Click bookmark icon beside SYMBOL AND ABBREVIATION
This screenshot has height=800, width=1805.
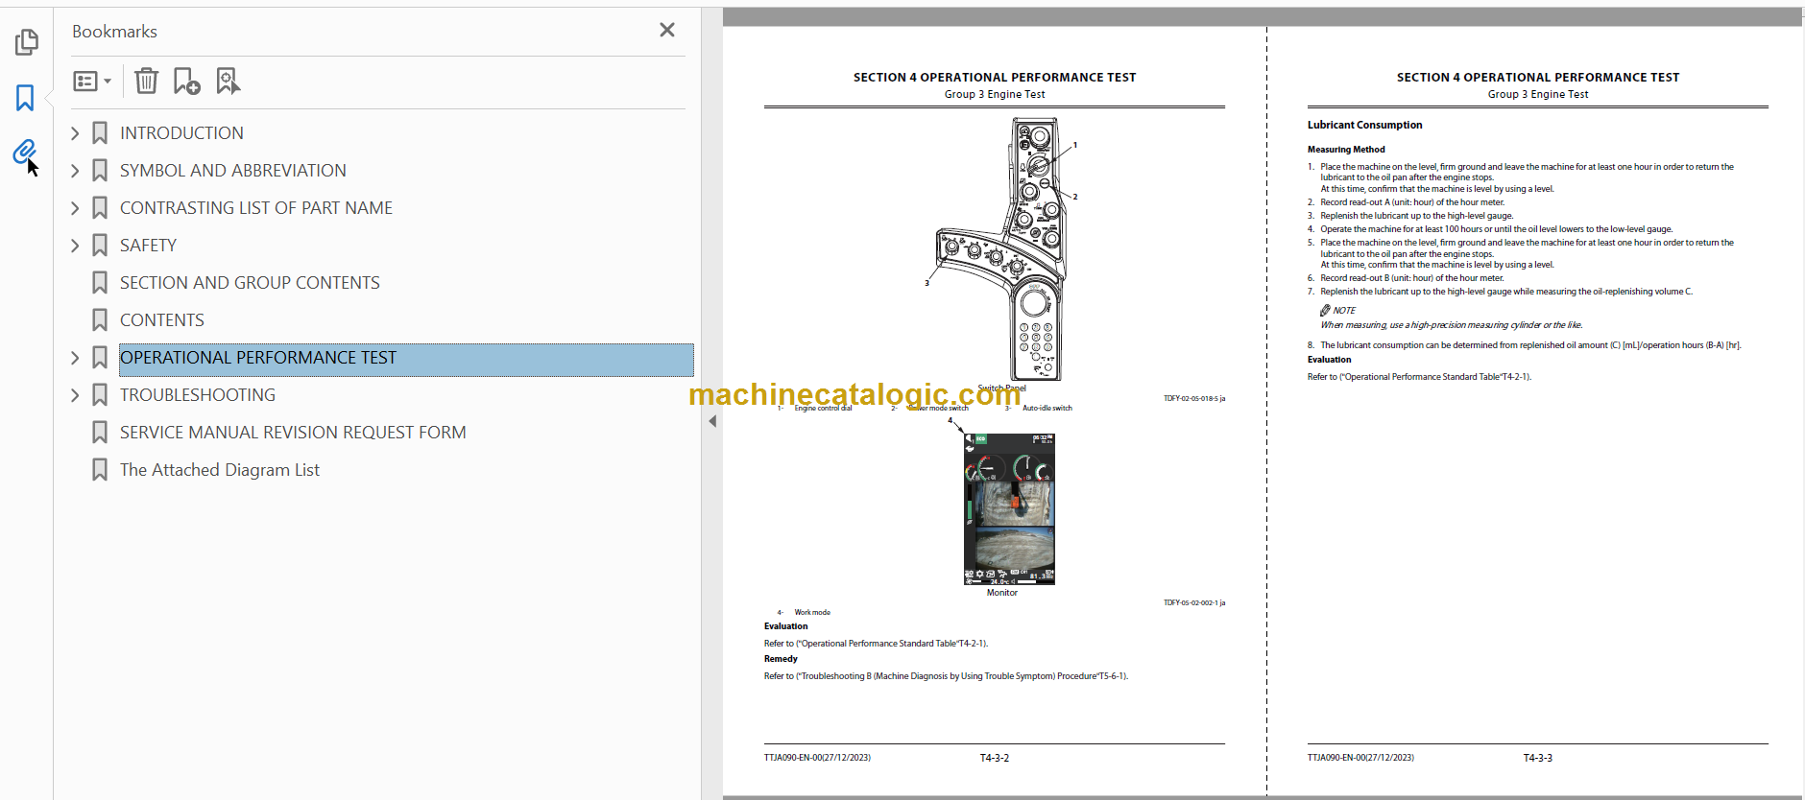tap(100, 171)
